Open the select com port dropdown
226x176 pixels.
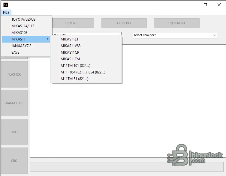tap(175, 35)
